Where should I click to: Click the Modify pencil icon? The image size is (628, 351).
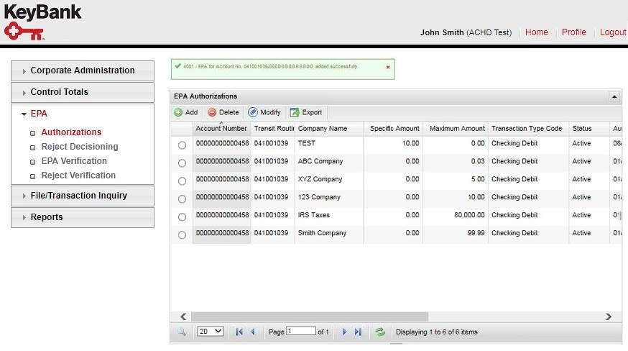253,112
